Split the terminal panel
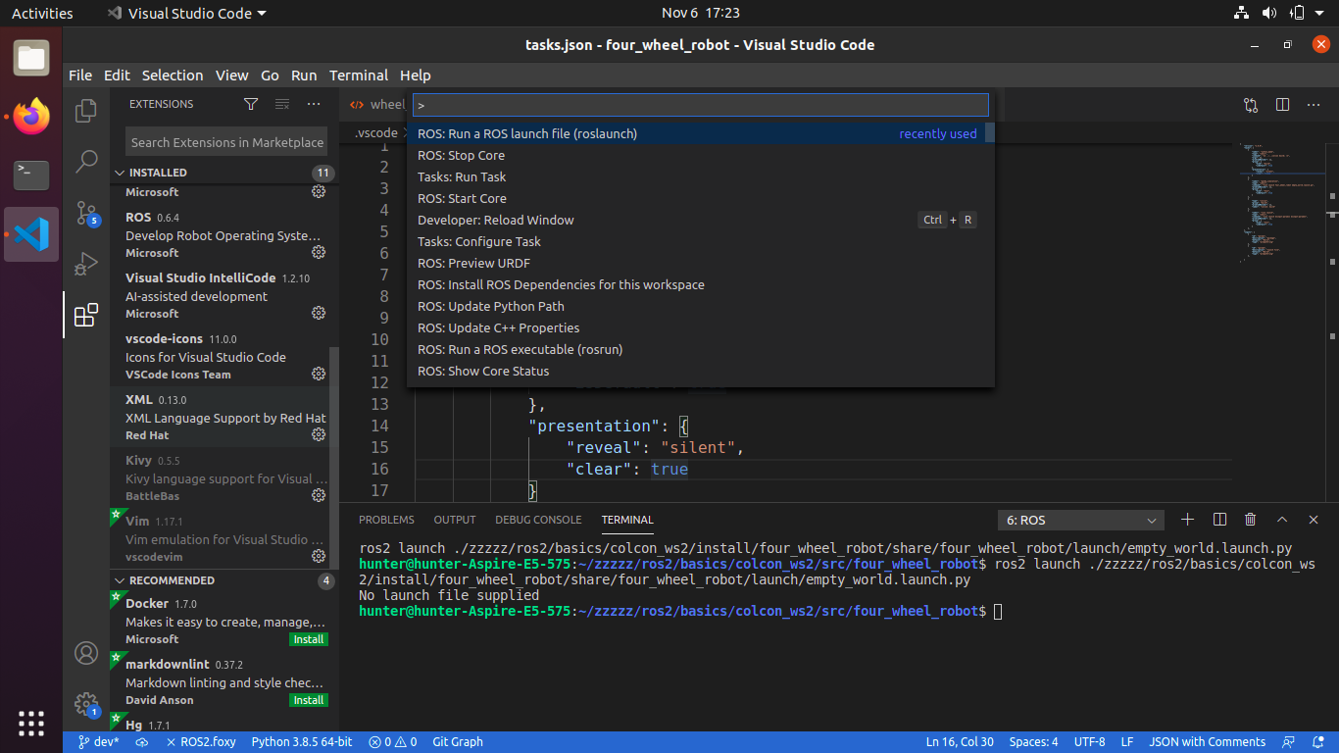Image resolution: width=1339 pixels, height=753 pixels. pyautogui.click(x=1219, y=520)
